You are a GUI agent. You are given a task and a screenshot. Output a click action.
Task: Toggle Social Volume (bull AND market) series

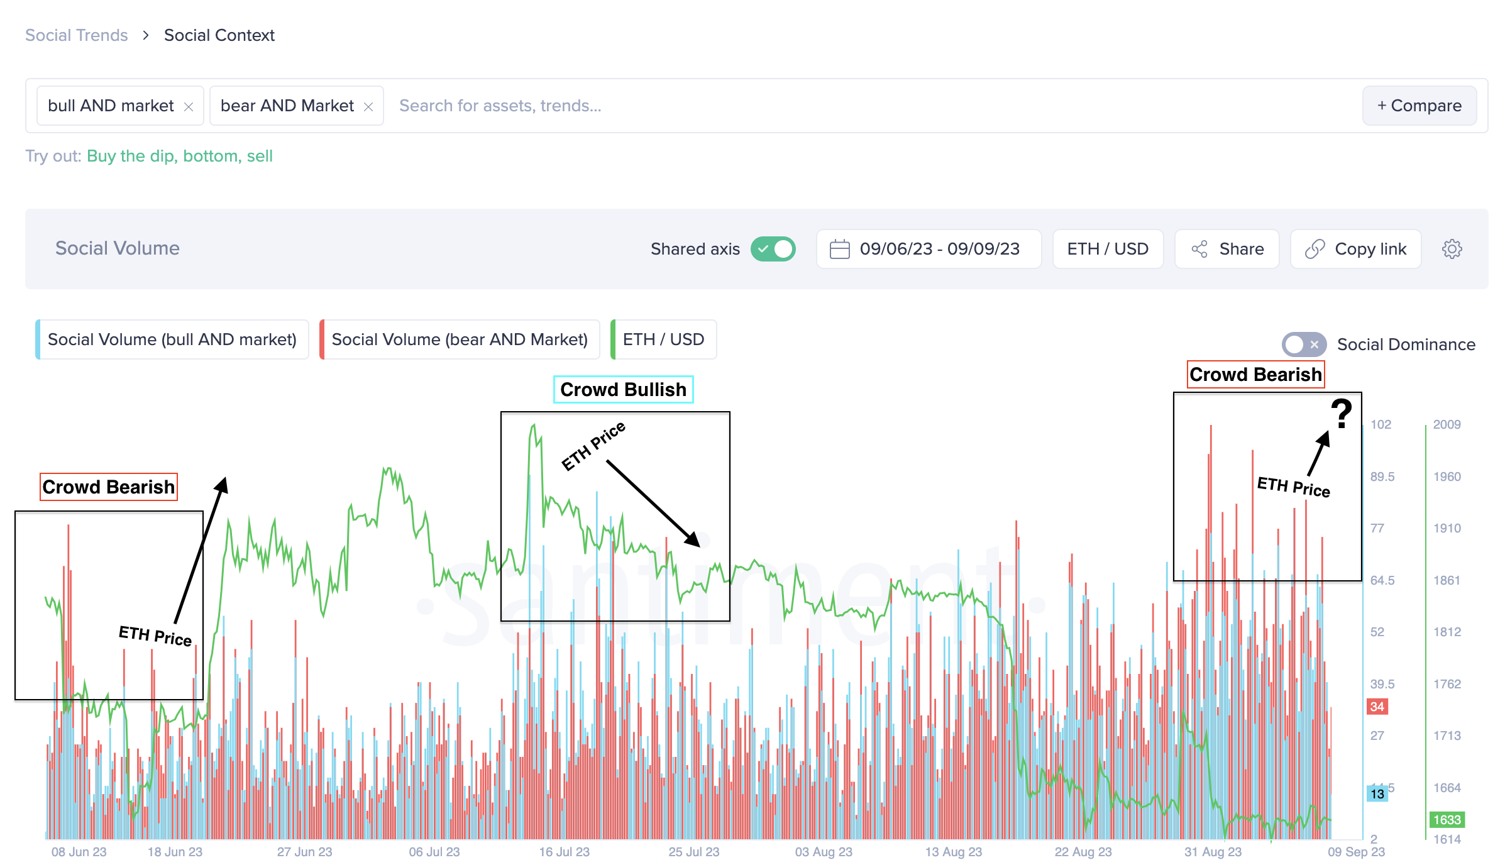pos(172,339)
